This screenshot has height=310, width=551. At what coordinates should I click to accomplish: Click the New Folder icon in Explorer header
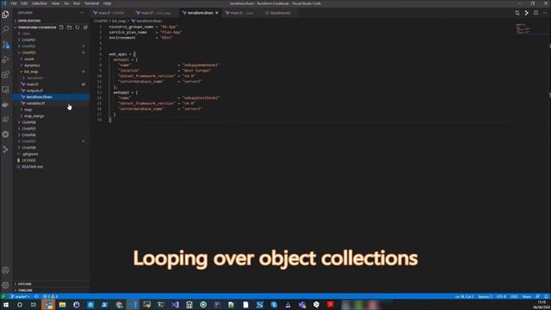pos(69,28)
